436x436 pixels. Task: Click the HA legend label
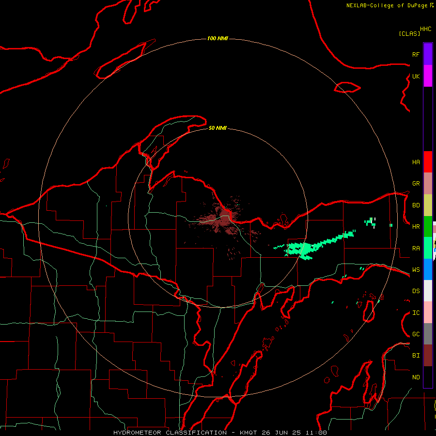pyautogui.click(x=416, y=162)
